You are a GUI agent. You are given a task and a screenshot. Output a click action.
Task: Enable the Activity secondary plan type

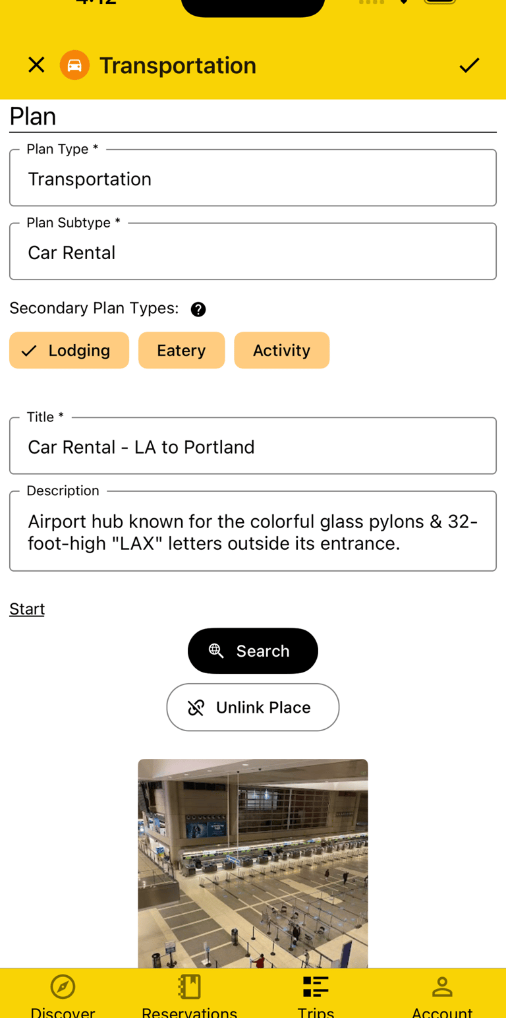pyautogui.click(x=281, y=350)
